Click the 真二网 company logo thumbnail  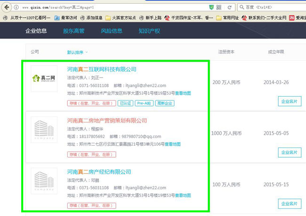click(x=44, y=78)
